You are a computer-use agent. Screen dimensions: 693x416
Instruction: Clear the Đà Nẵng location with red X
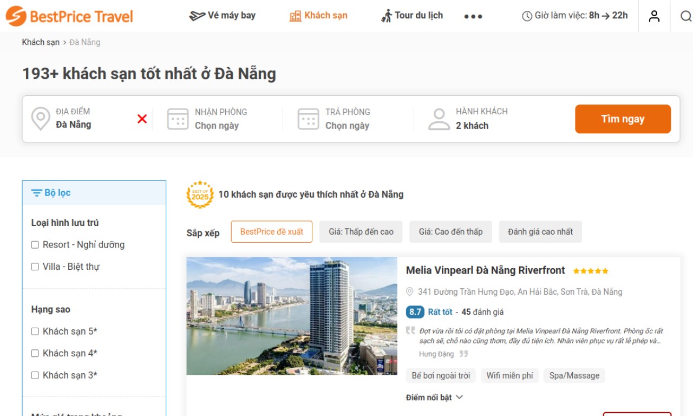[x=142, y=119]
